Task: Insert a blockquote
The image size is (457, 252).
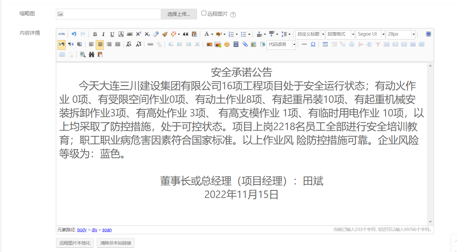Action: (186, 34)
